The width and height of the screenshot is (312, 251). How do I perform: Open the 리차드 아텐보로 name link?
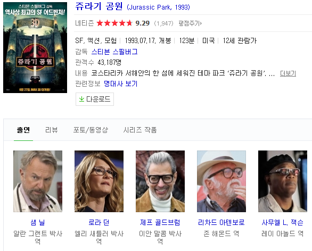221,222
